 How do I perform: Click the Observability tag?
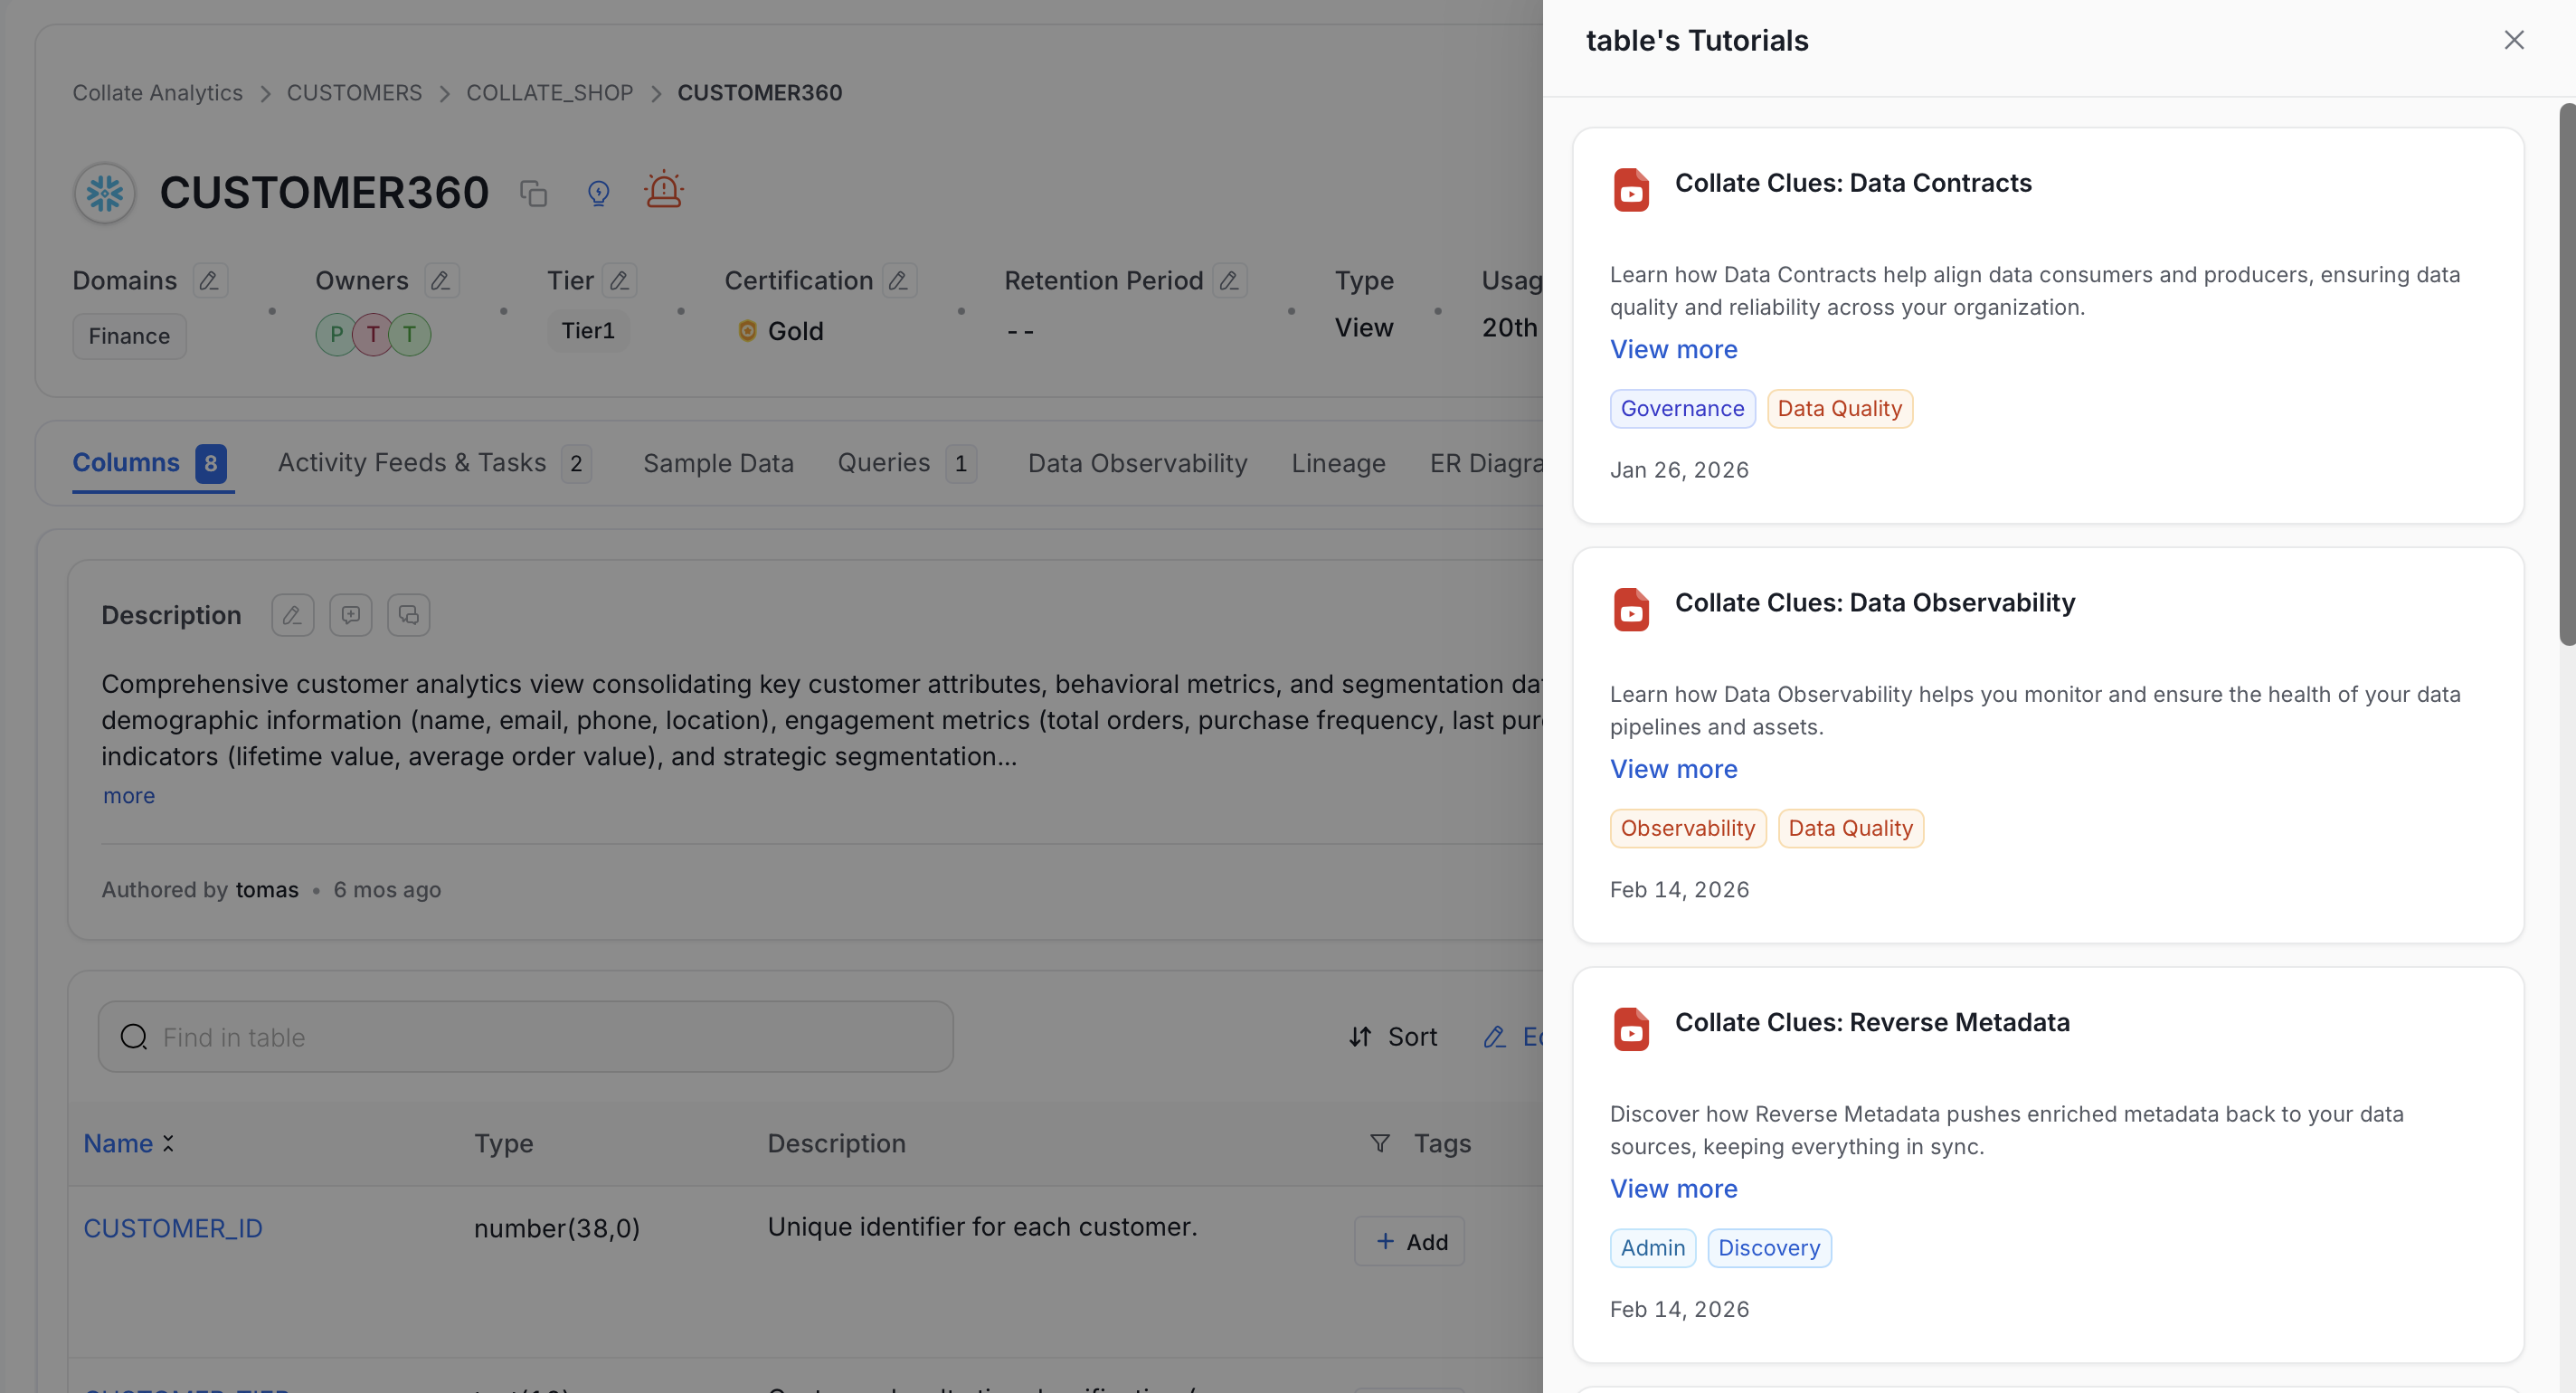[x=1687, y=829]
